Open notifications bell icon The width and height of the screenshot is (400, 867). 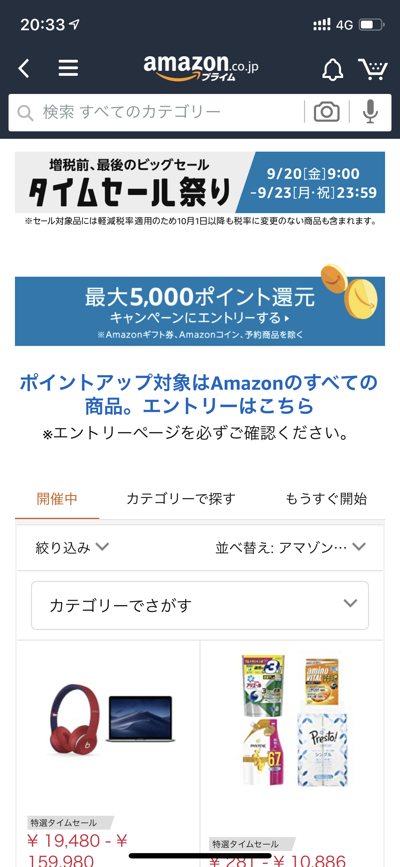click(x=332, y=69)
